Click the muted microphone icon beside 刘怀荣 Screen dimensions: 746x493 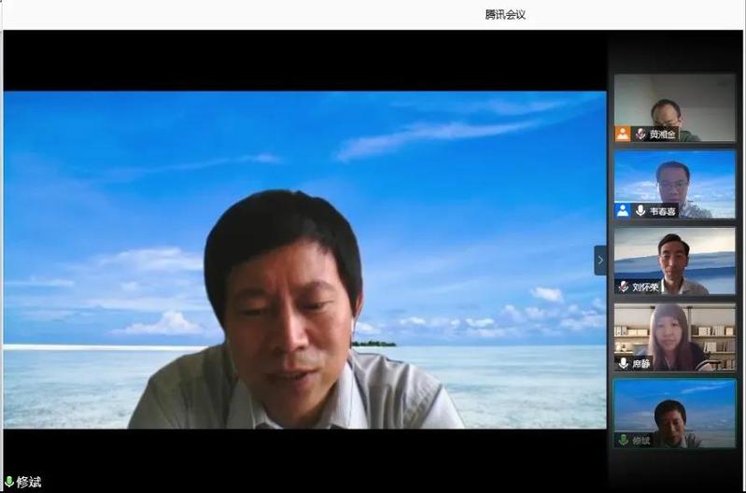pyautogui.click(x=623, y=286)
